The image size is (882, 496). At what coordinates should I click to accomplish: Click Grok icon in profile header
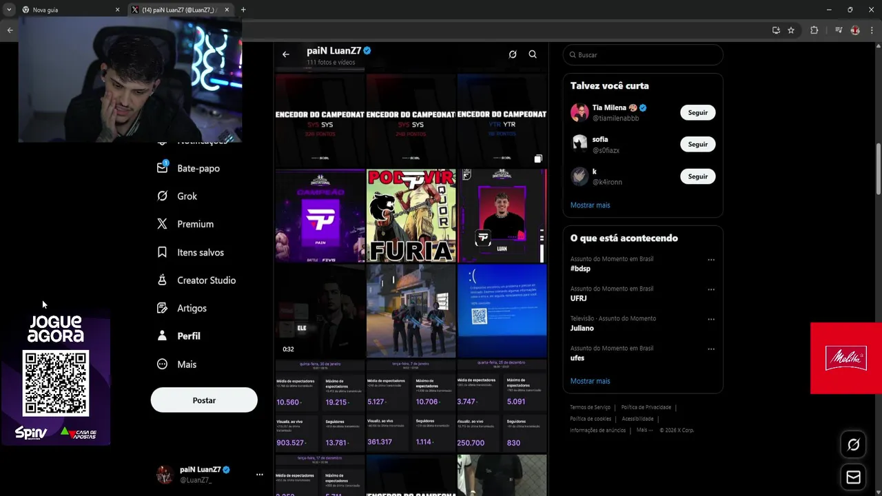513,54
